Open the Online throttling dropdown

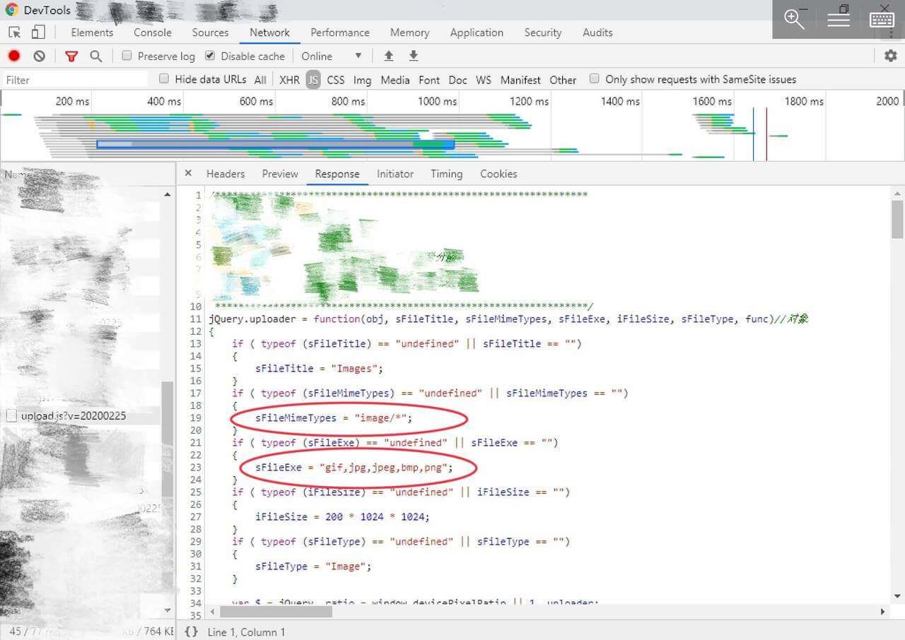point(331,56)
